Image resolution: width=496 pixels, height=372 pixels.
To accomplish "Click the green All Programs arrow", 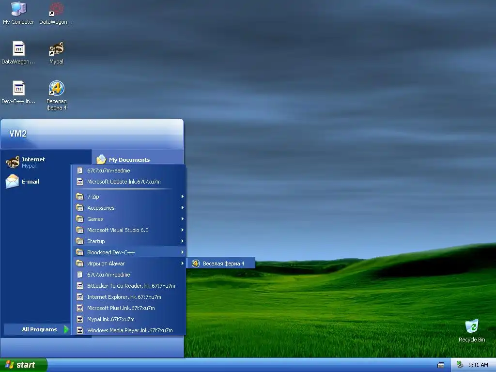I will pyautogui.click(x=66, y=329).
